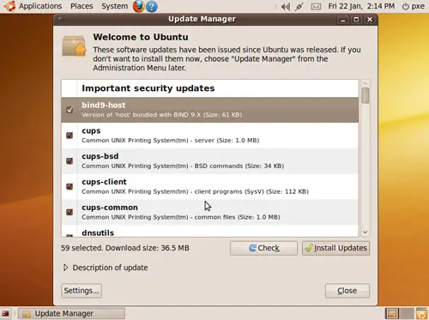
Task: Click the power icon next to pxe
Action: click(x=405, y=7)
